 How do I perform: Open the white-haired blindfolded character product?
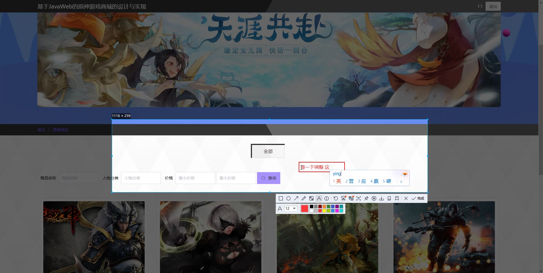tap(211, 237)
